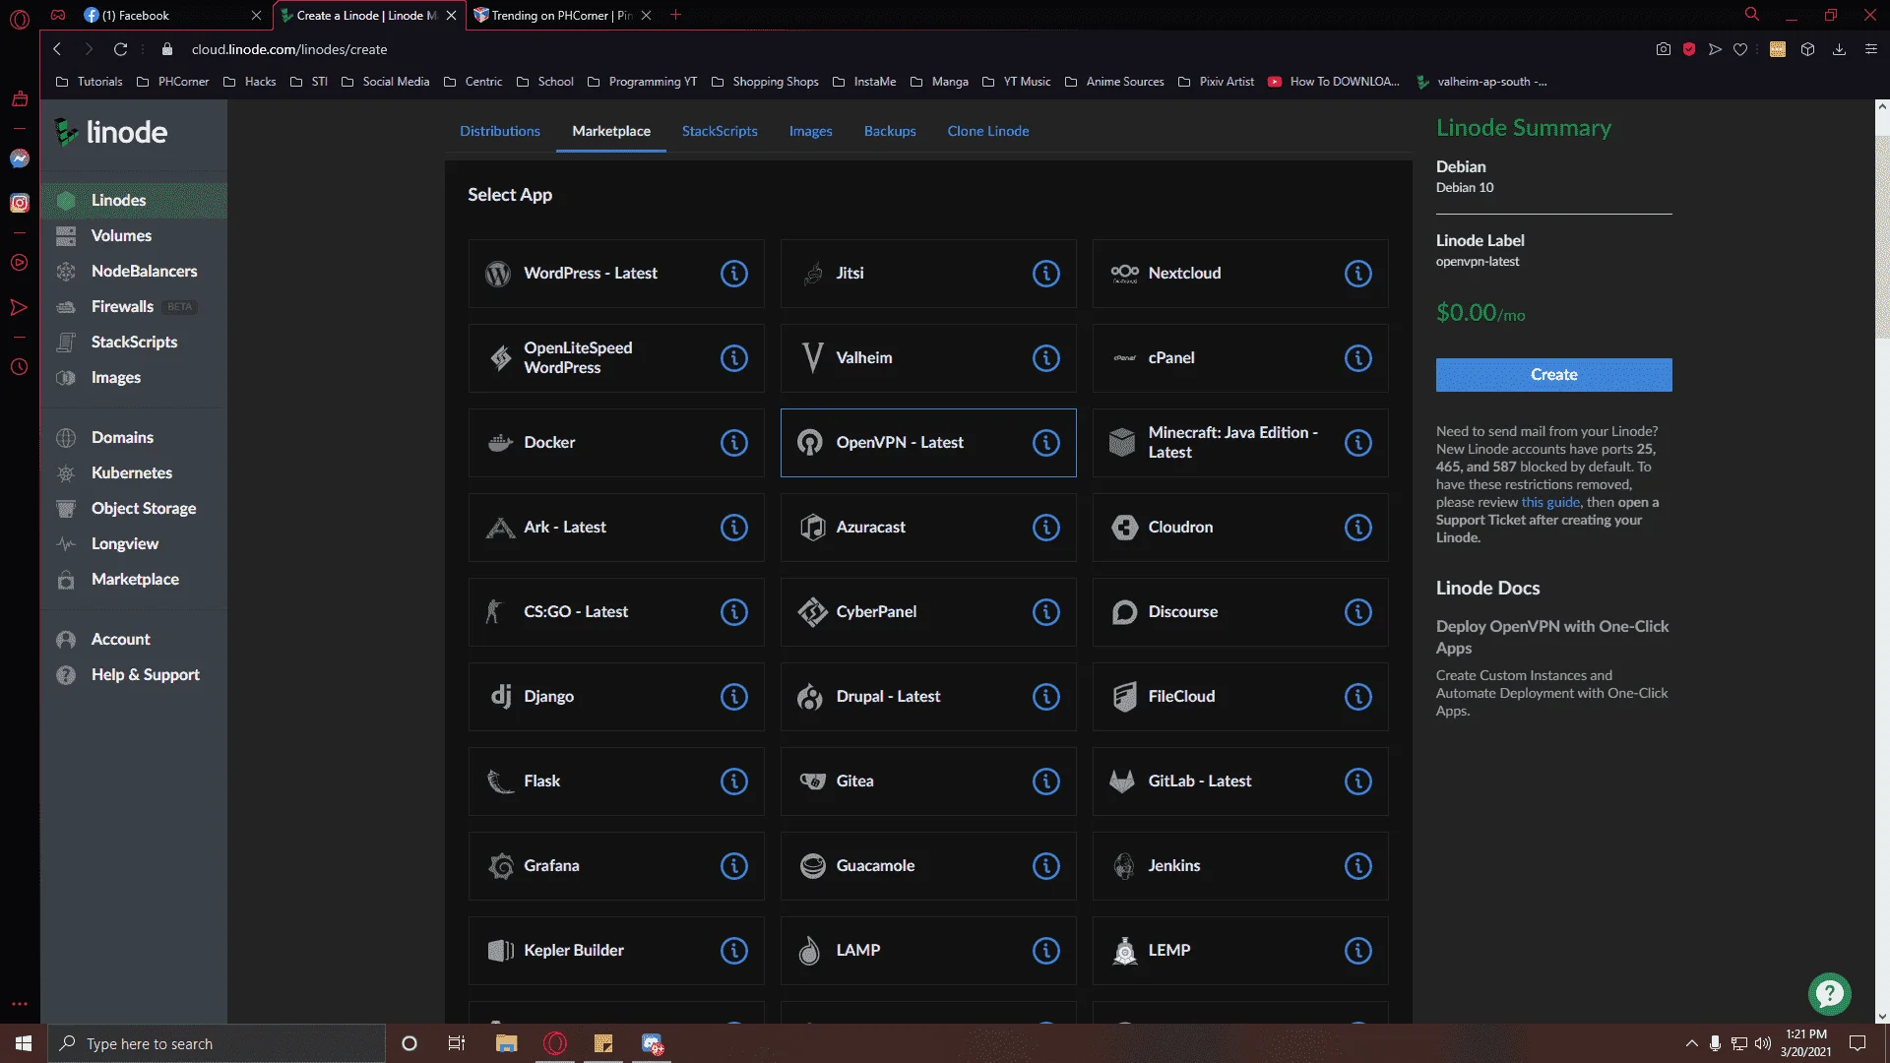Select the WordPress - Latest app card

(616, 274)
